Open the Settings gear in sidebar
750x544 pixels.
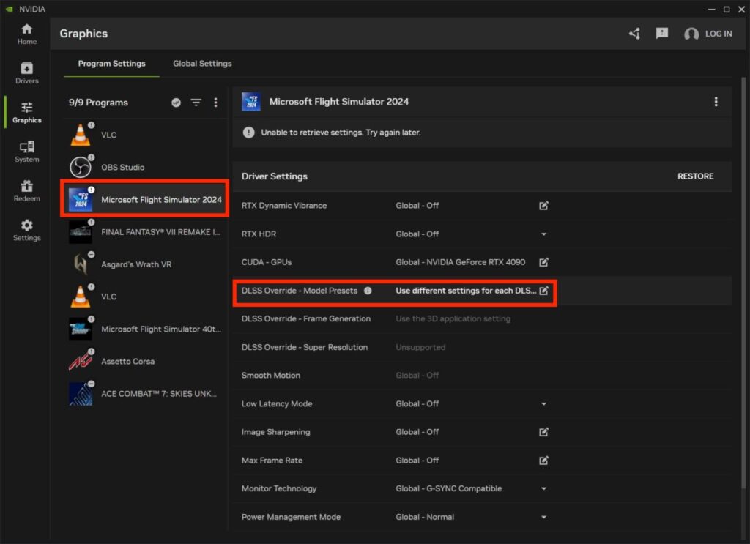[27, 230]
